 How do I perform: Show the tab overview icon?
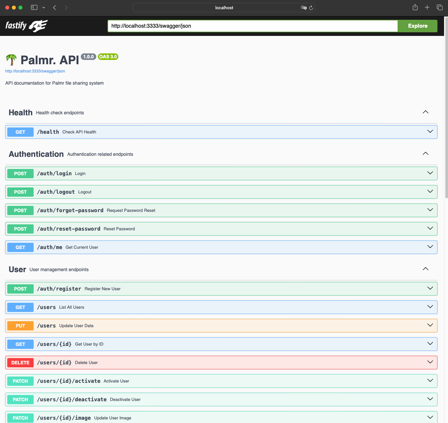[x=439, y=7]
